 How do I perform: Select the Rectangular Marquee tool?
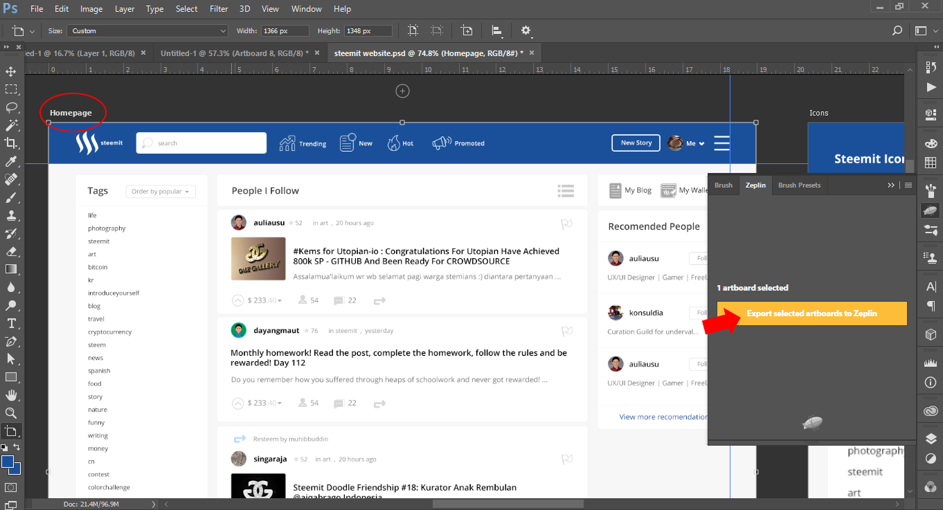pos(11,89)
